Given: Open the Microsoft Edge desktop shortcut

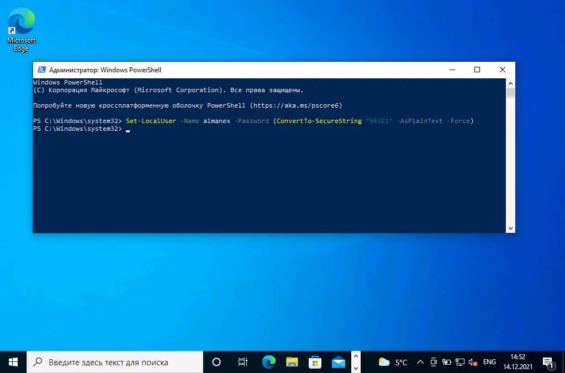Looking at the screenshot, I should tap(21, 30).
